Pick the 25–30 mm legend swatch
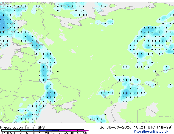 pyautogui.click(x=55, y=130)
